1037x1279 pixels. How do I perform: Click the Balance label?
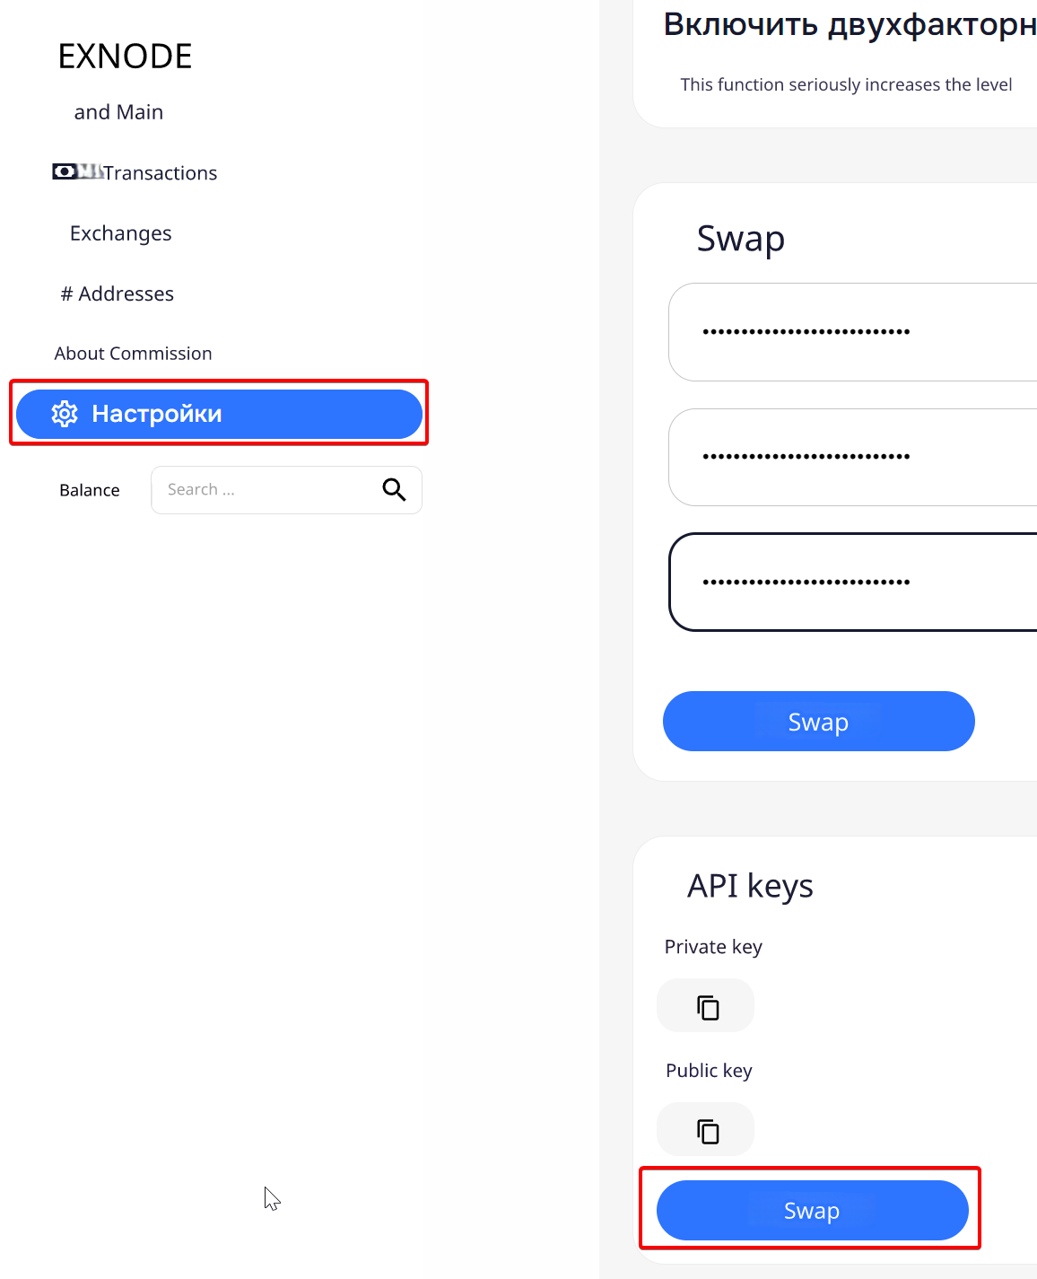pos(90,490)
